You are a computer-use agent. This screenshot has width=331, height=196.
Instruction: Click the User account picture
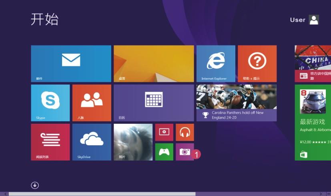click(x=314, y=20)
